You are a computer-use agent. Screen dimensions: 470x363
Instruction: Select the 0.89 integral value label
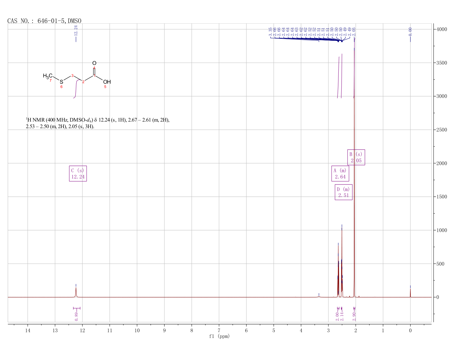pos(77,316)
